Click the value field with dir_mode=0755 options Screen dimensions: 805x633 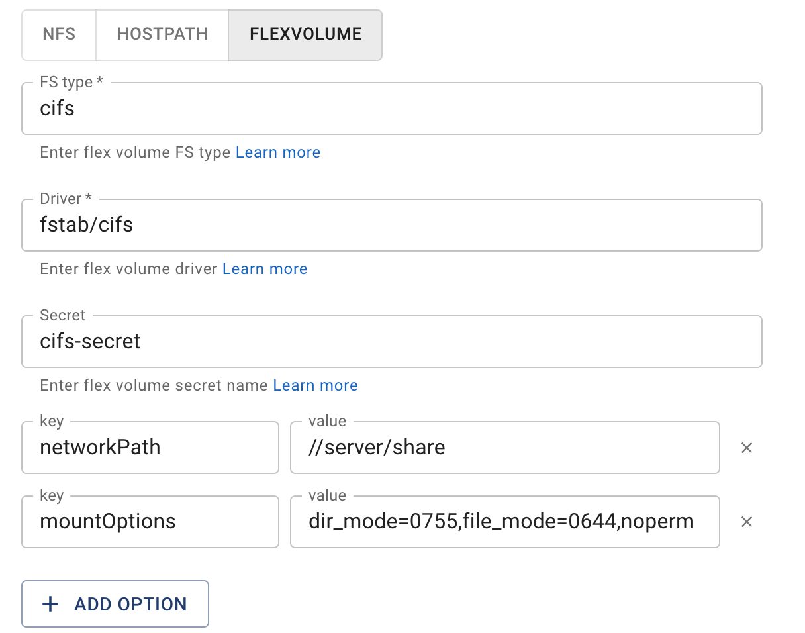[505, 522]
